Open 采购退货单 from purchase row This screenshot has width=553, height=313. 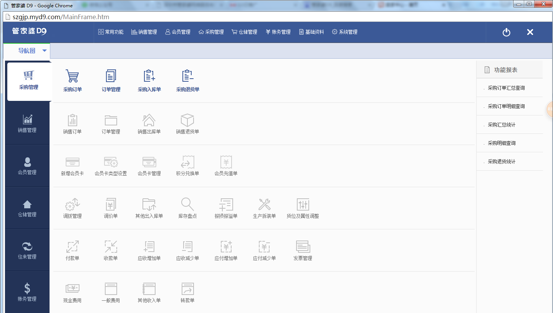(187, 81)
